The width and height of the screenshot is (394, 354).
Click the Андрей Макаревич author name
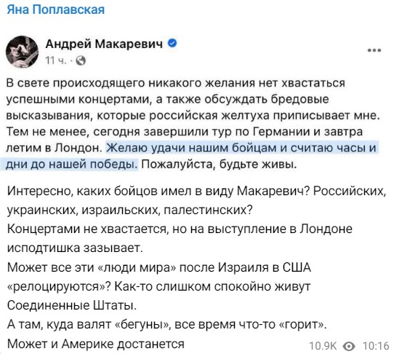(104, 44)
